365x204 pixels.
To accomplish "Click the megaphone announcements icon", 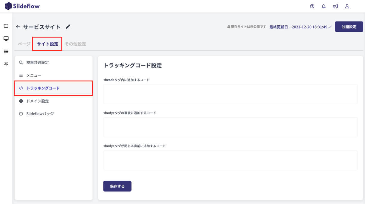I will (x=335, y=6).
